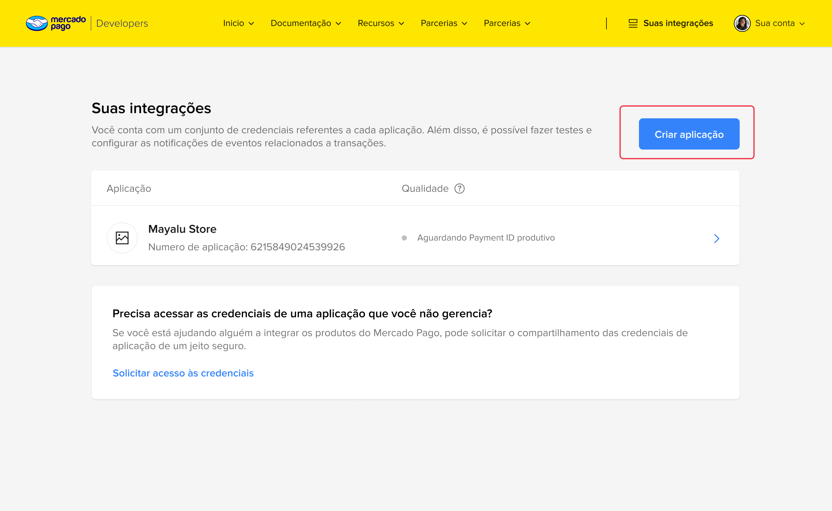Image resolution: width=832 pixels, height=511 pixels.
Task: Expand the Inicio menu
Action: [239, 23]
